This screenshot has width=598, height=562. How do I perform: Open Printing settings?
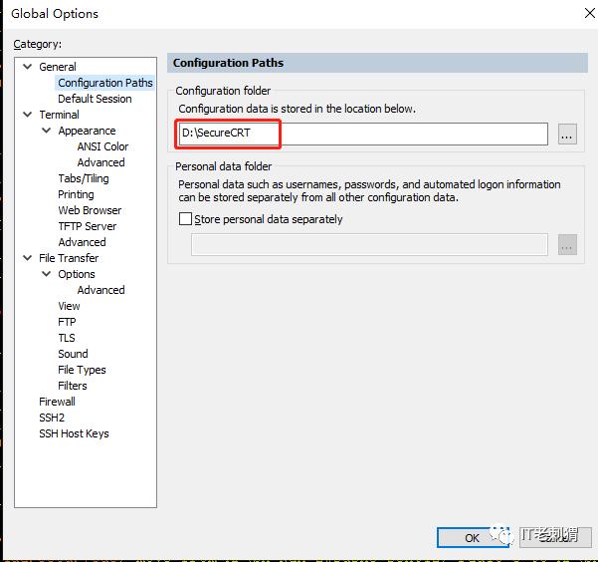click(76, 194)
